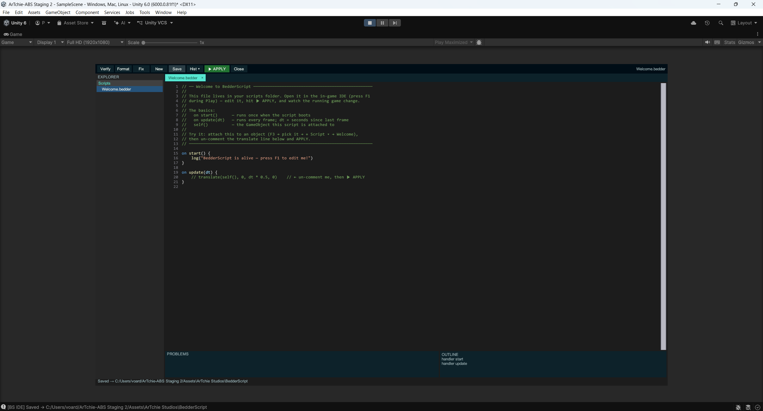Open the Play Maximized dropdown
The height and width of the screenshot is (411, 763).
453,42
